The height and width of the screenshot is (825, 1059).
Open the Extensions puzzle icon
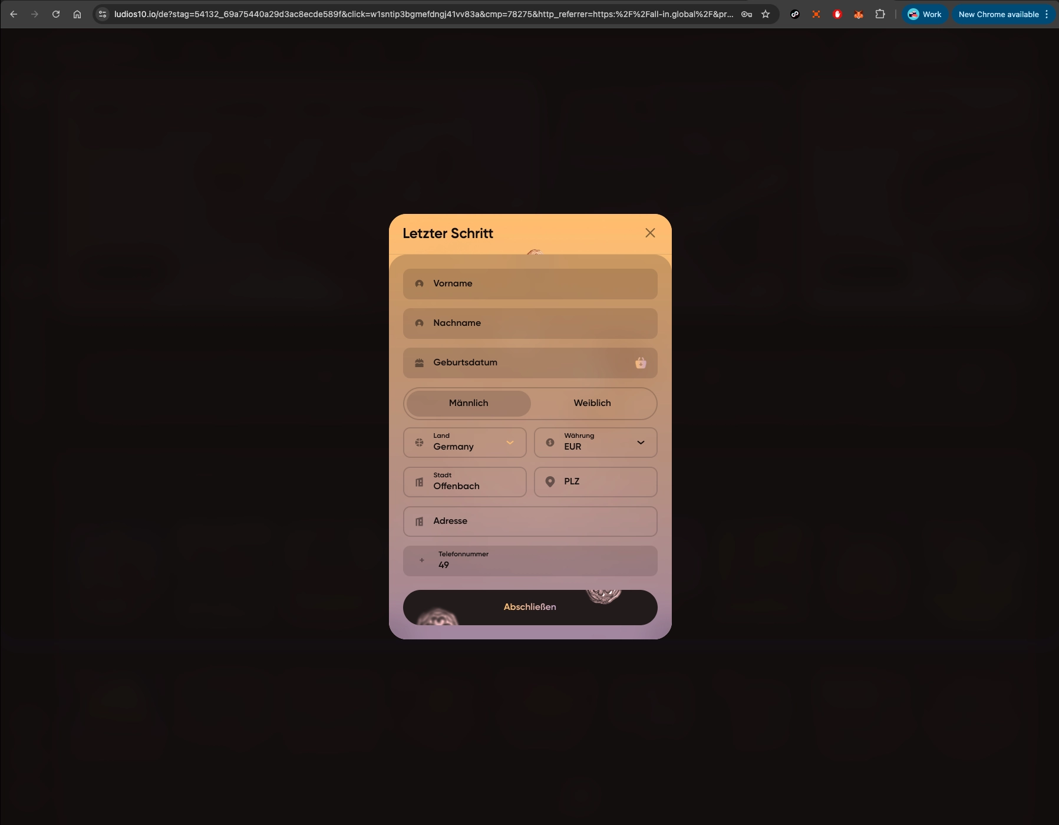pos(880,14)
